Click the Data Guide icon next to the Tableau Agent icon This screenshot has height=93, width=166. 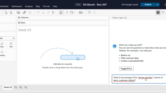(163, 13)
